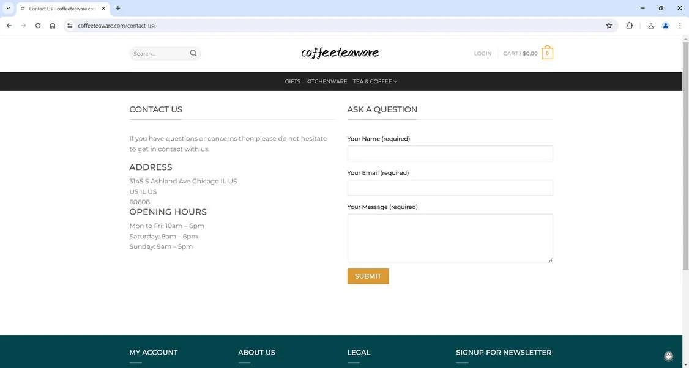Click the Your Message text area

450,238
